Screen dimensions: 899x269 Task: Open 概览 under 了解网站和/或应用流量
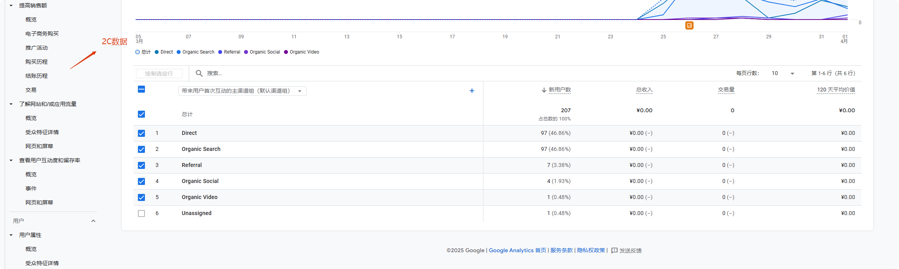click(31, 118)
